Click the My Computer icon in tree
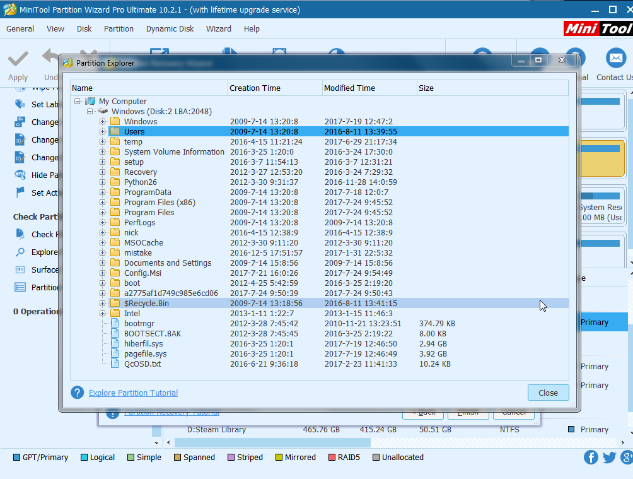 [x=90, y=101]
